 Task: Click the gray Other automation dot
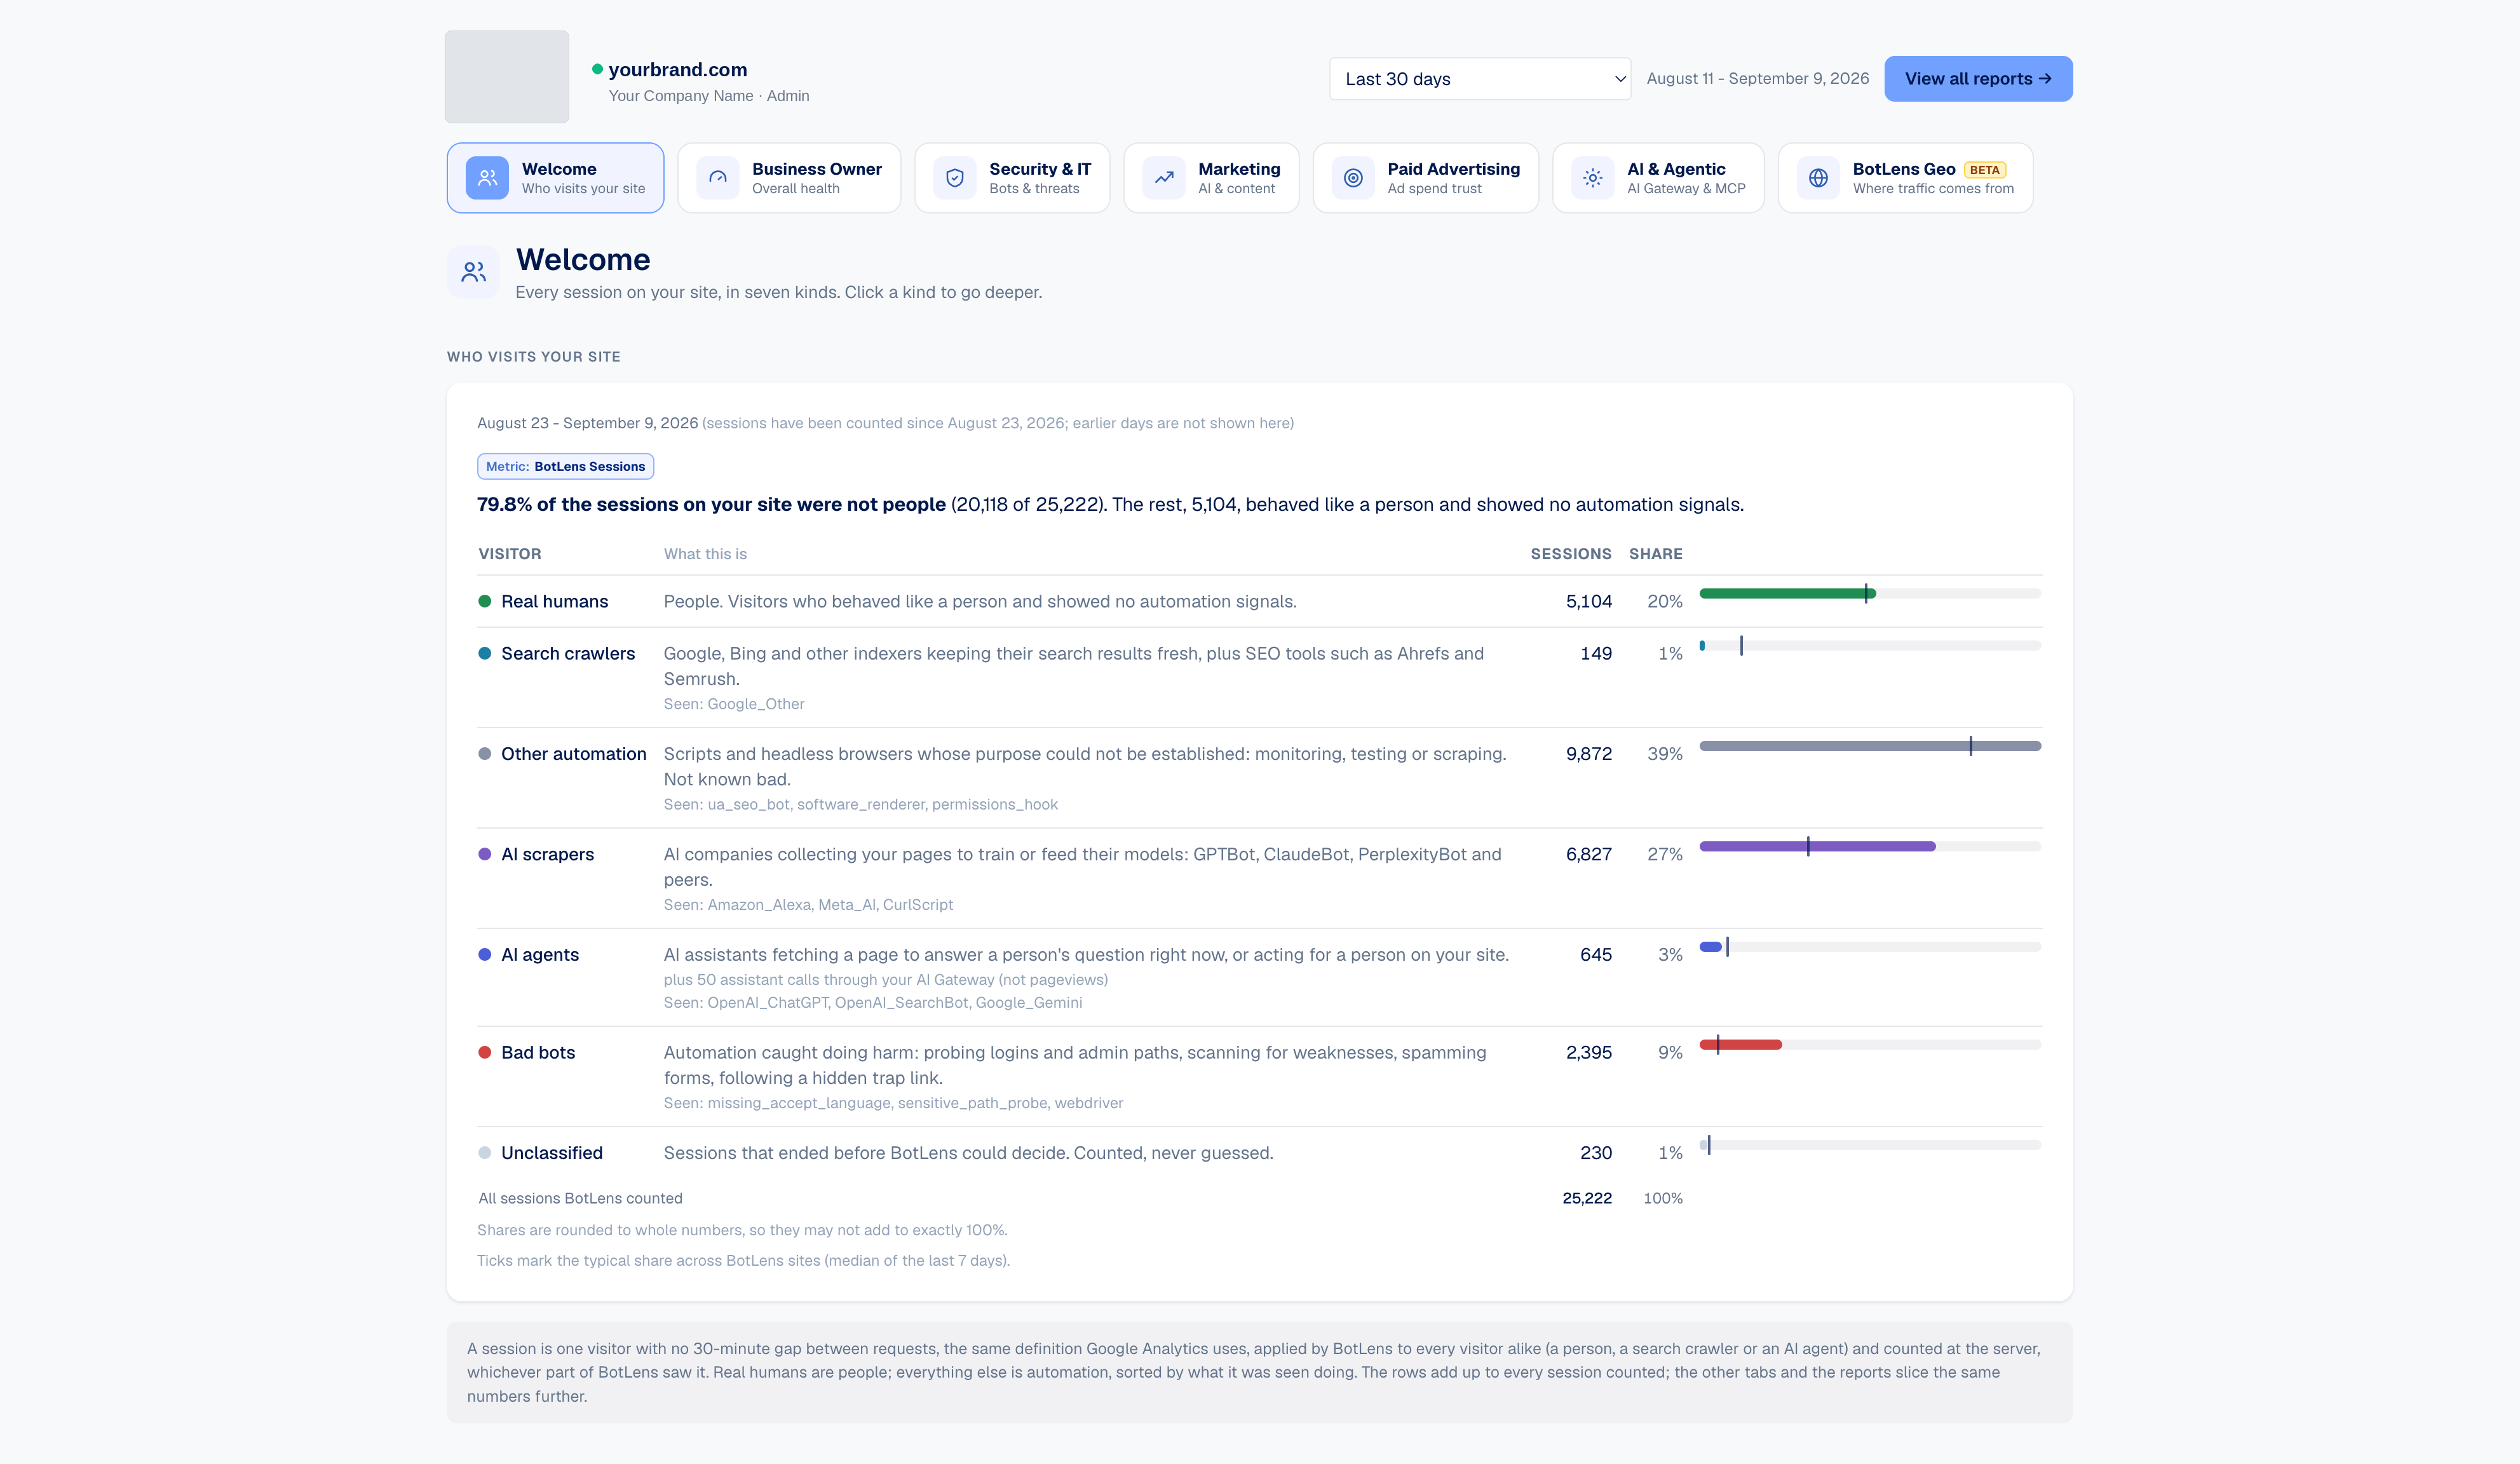[x=485, y=754]
